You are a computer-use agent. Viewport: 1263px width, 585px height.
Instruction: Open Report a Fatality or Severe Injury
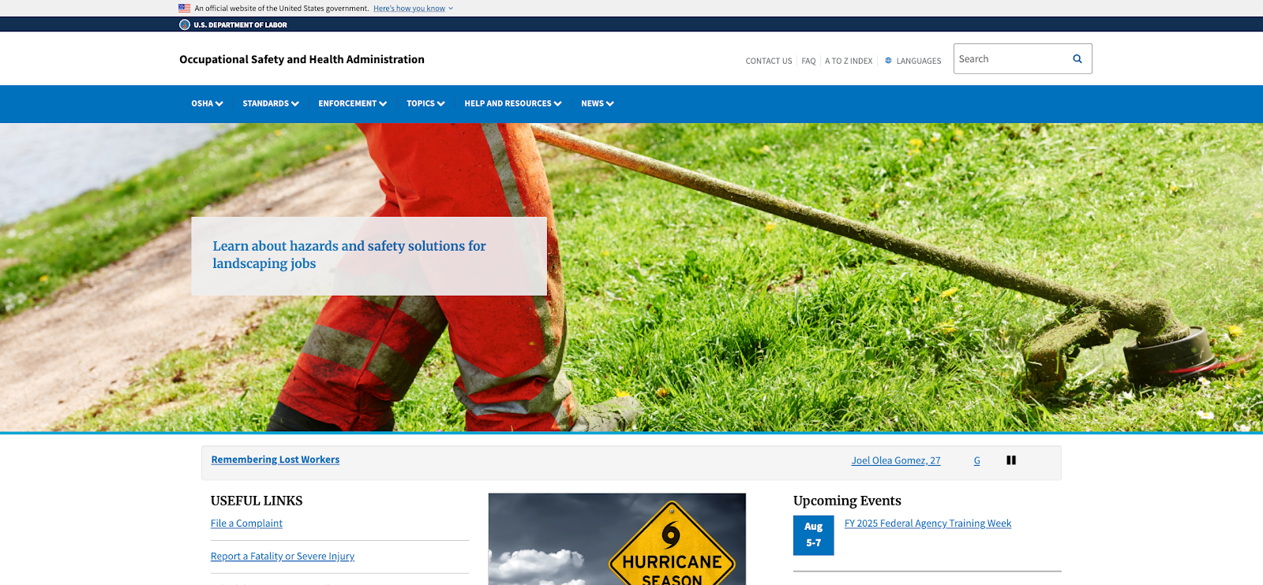tap(283, 557)
